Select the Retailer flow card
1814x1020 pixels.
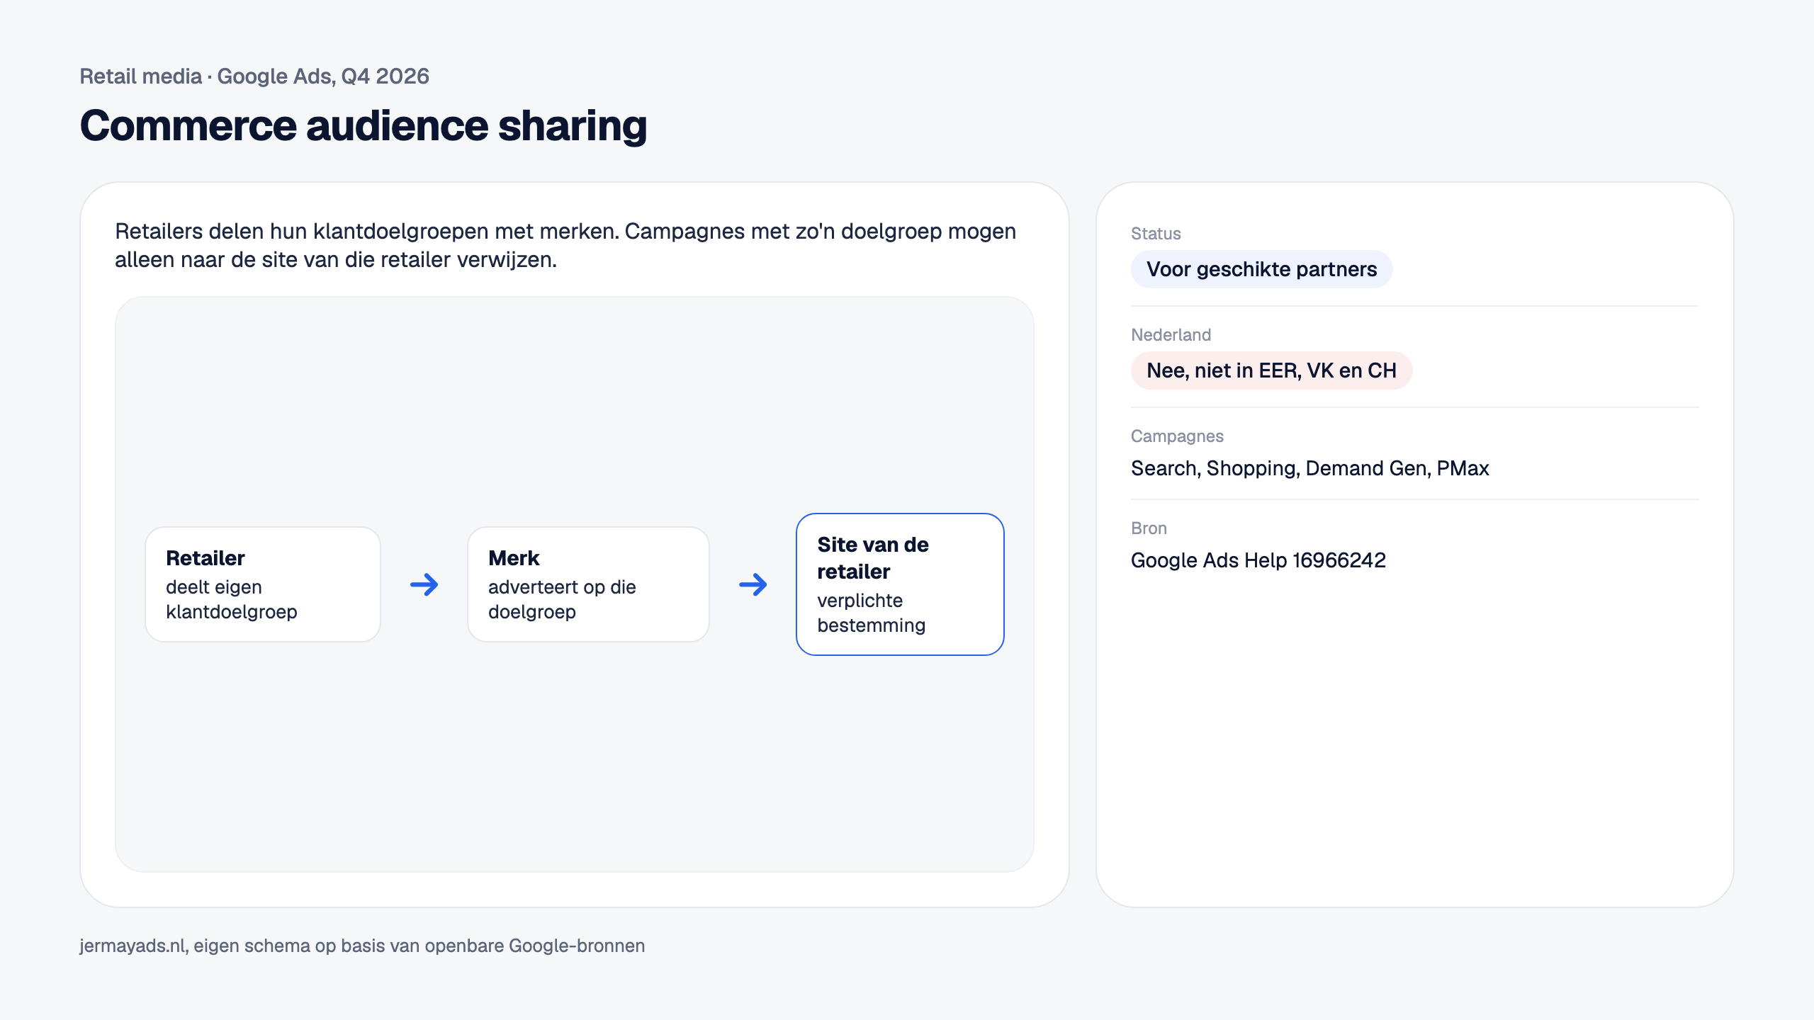[x=263, y=584]
